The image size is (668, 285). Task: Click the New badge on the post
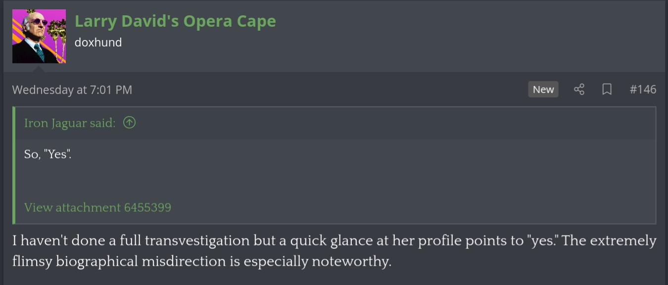[543, 90]
